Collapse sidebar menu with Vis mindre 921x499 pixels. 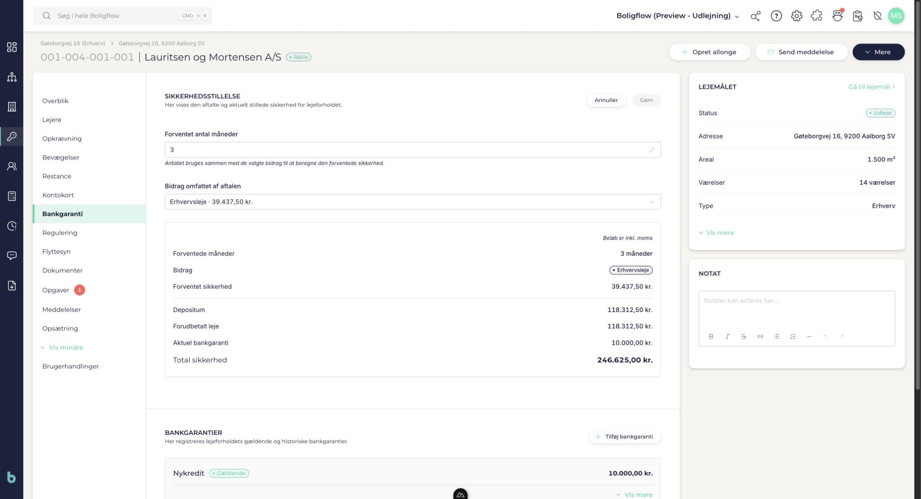(62, 347)
